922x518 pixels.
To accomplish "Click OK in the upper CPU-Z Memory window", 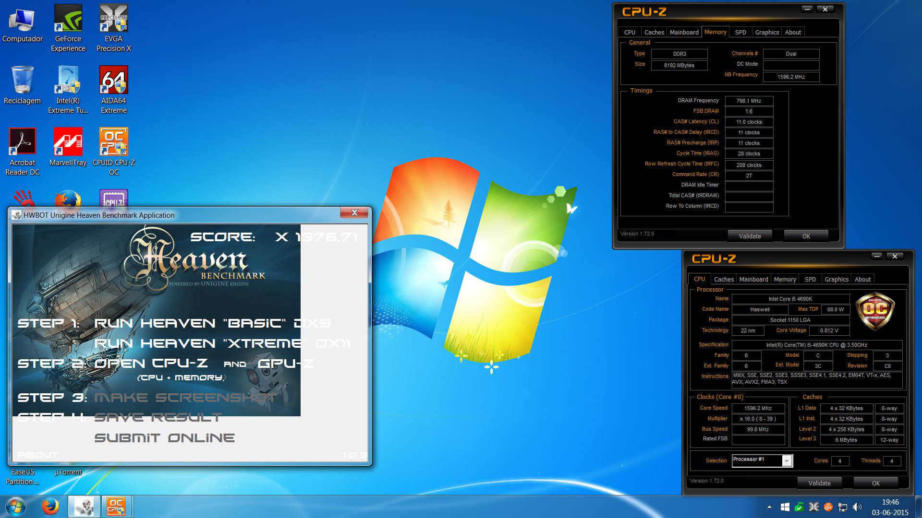I will [806, 236].
